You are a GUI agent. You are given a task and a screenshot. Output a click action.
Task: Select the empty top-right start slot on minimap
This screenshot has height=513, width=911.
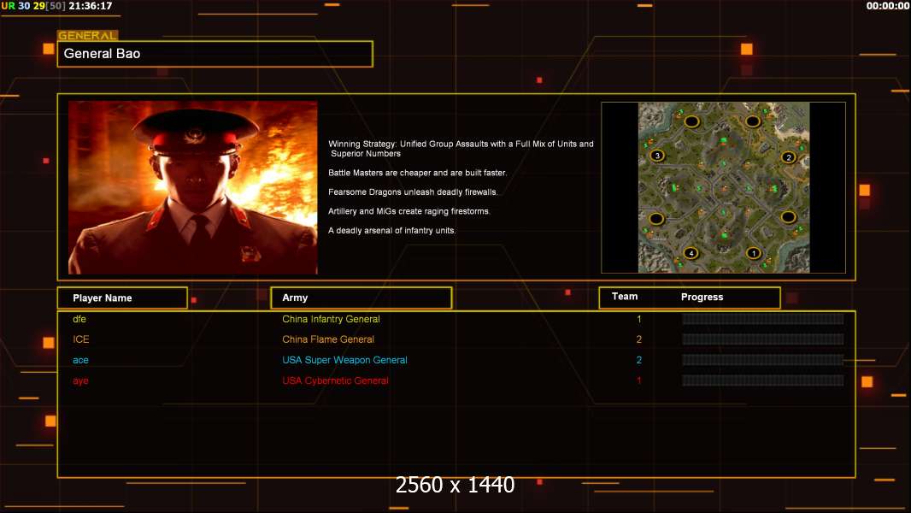pos(752,121)
